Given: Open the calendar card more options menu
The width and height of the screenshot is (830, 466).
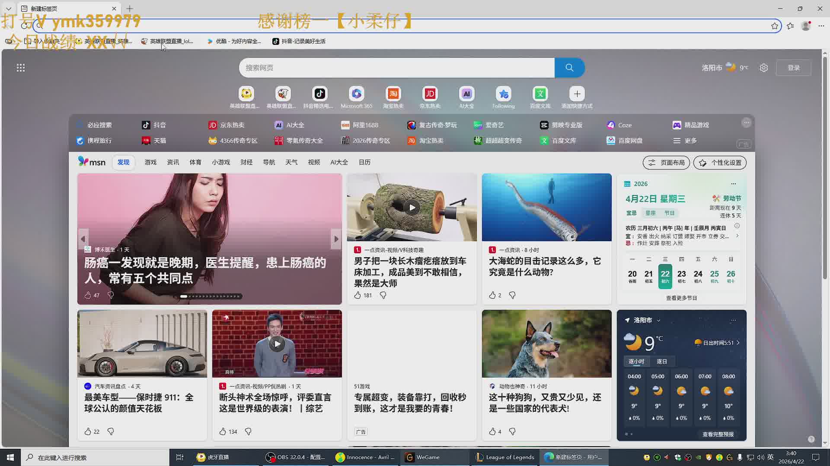Looking at the screenshot, I should coord(733,184).
